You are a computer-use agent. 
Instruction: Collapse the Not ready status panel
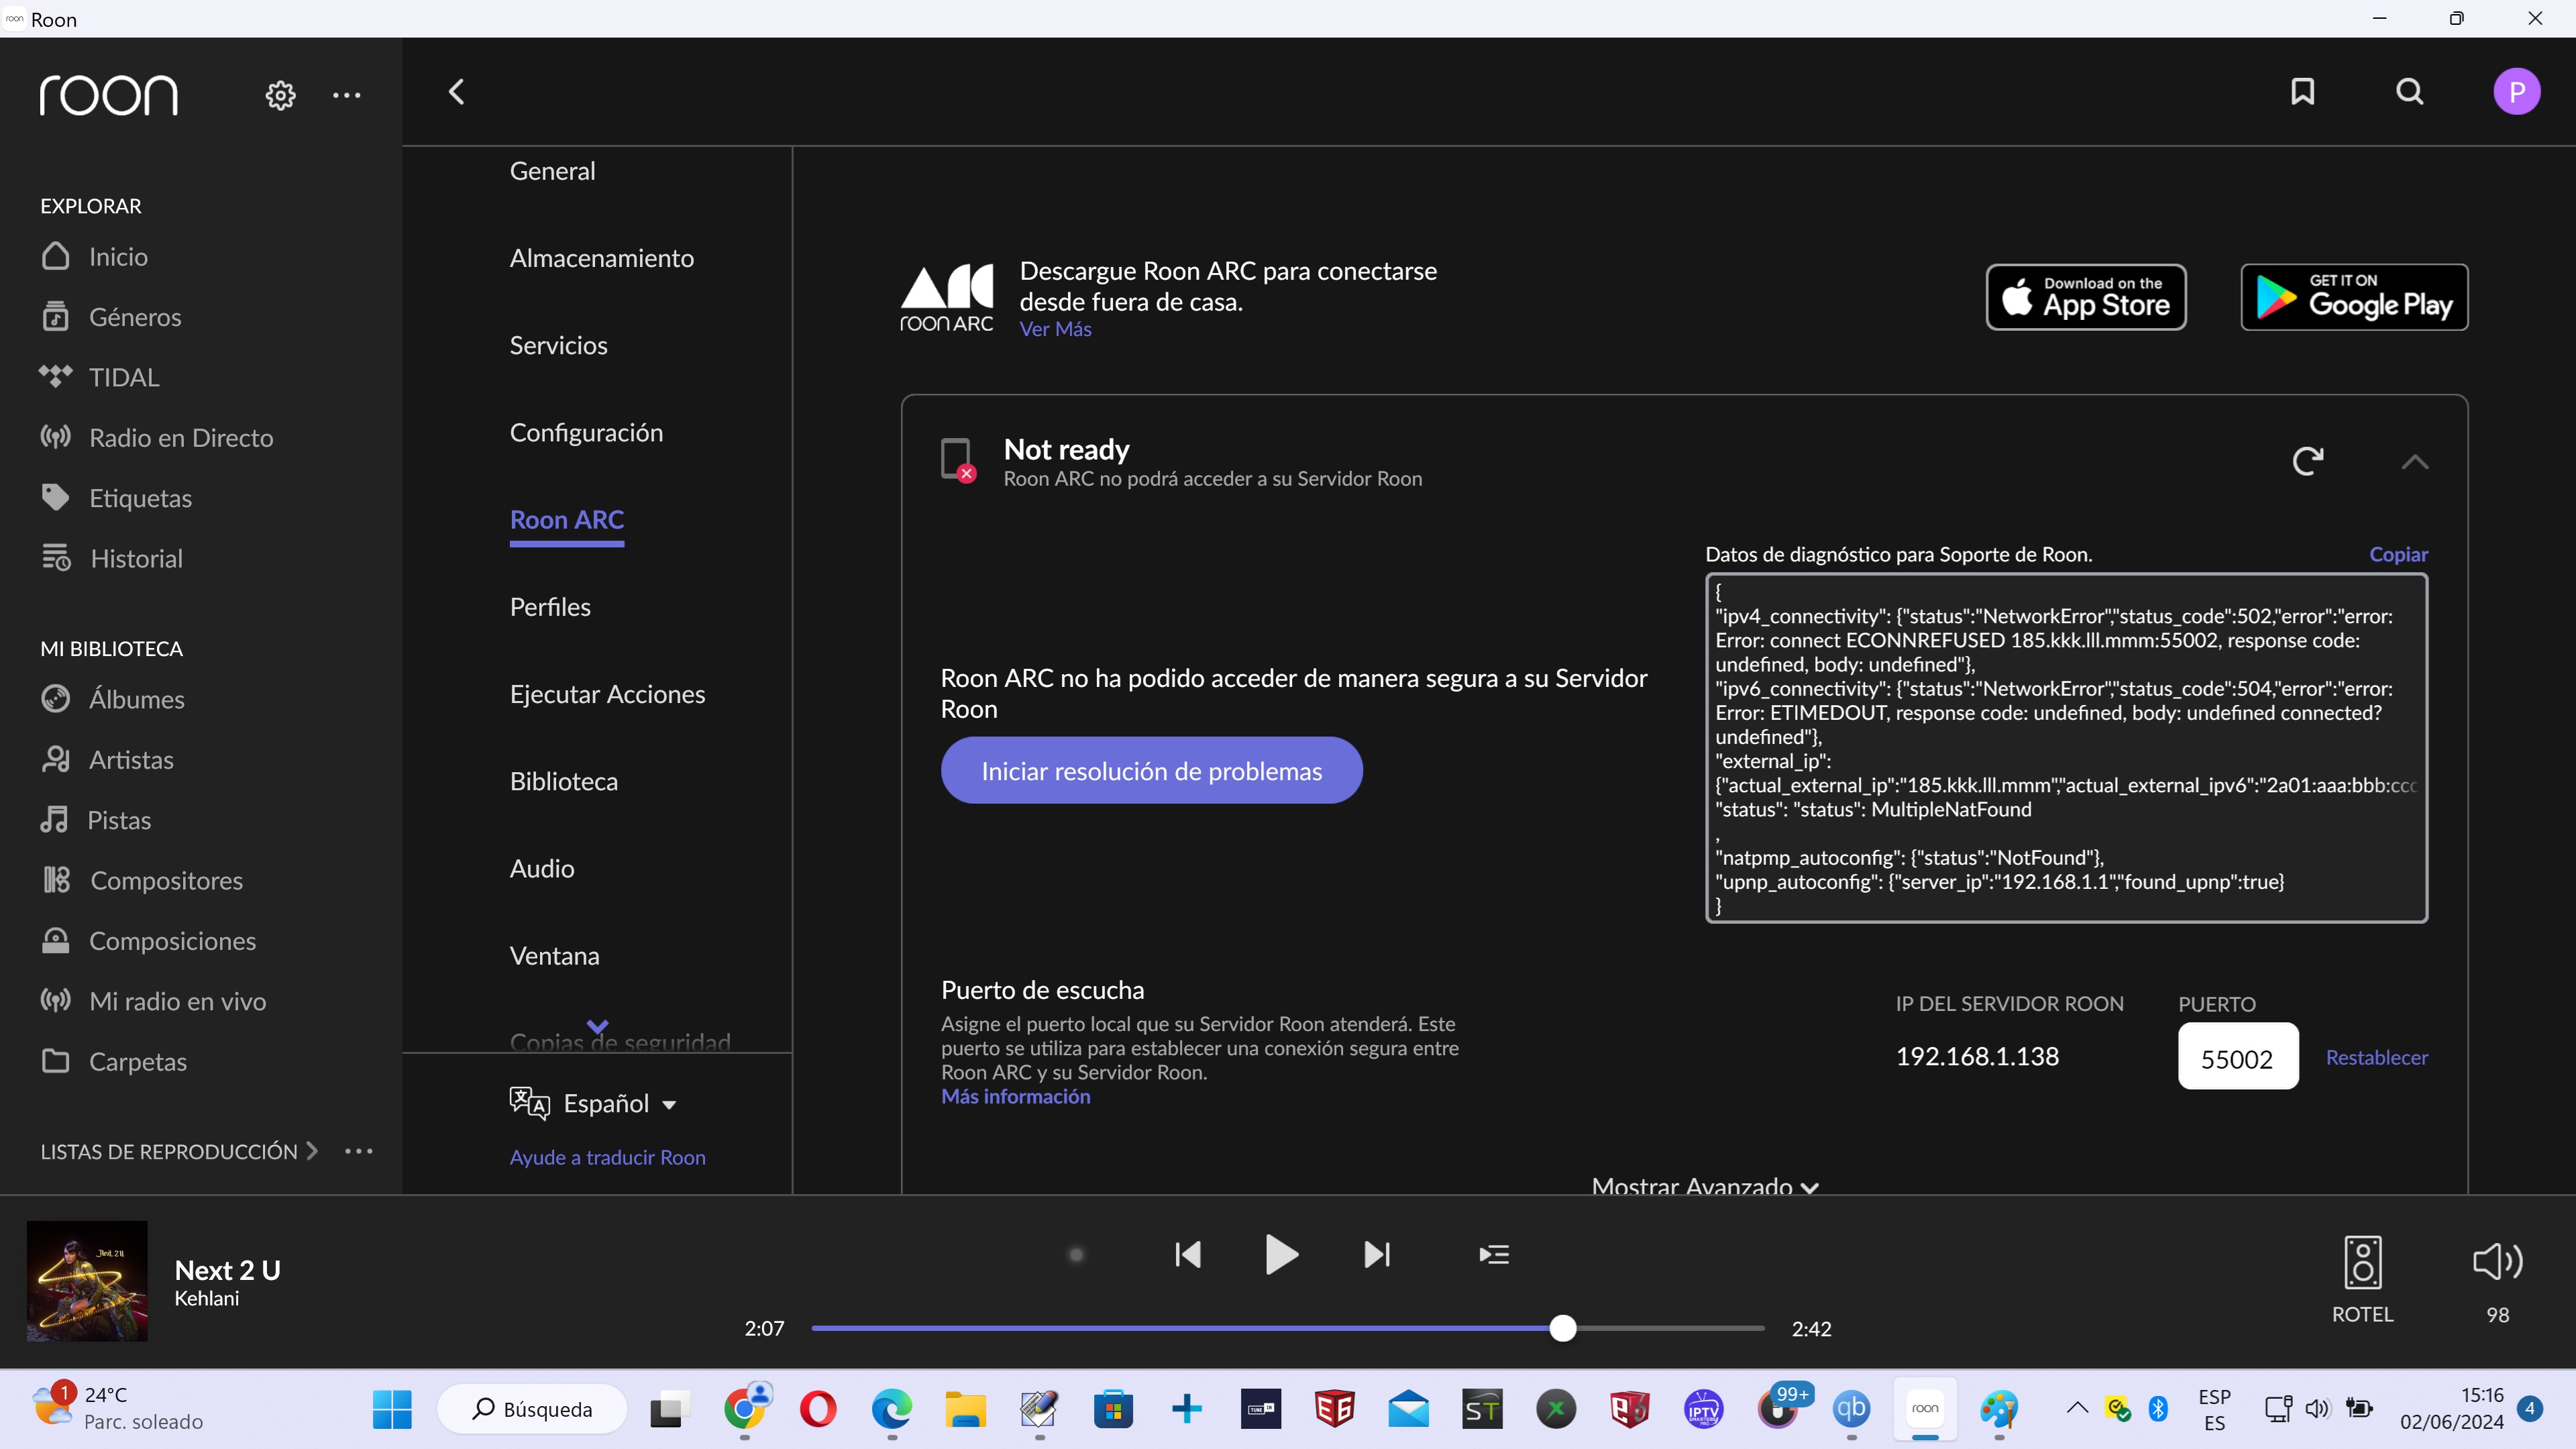click(x=2414, y=462)
